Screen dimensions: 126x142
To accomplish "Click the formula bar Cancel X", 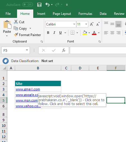I will 44,50.
